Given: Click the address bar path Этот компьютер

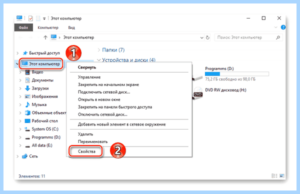Looking at the screenshot, I should [78, 37].
